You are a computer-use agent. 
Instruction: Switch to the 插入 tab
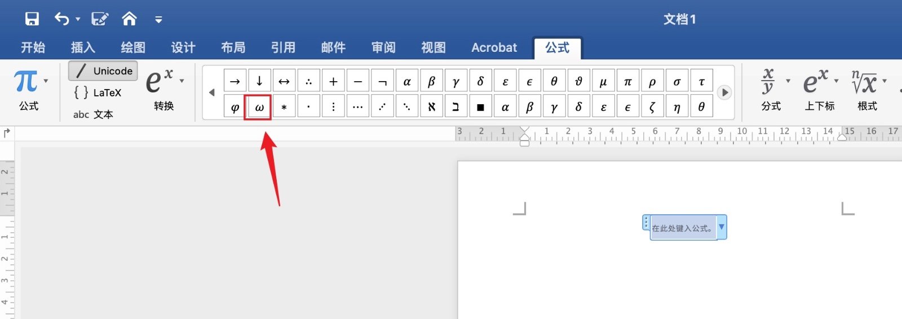pyautogui.click(x=83, y=47)
